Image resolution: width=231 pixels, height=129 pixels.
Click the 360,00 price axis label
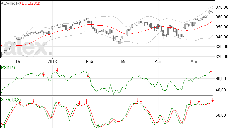point(222,17)
